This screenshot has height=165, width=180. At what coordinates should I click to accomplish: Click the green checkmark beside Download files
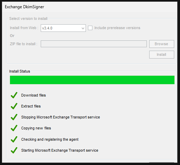[x=14, y=95]
